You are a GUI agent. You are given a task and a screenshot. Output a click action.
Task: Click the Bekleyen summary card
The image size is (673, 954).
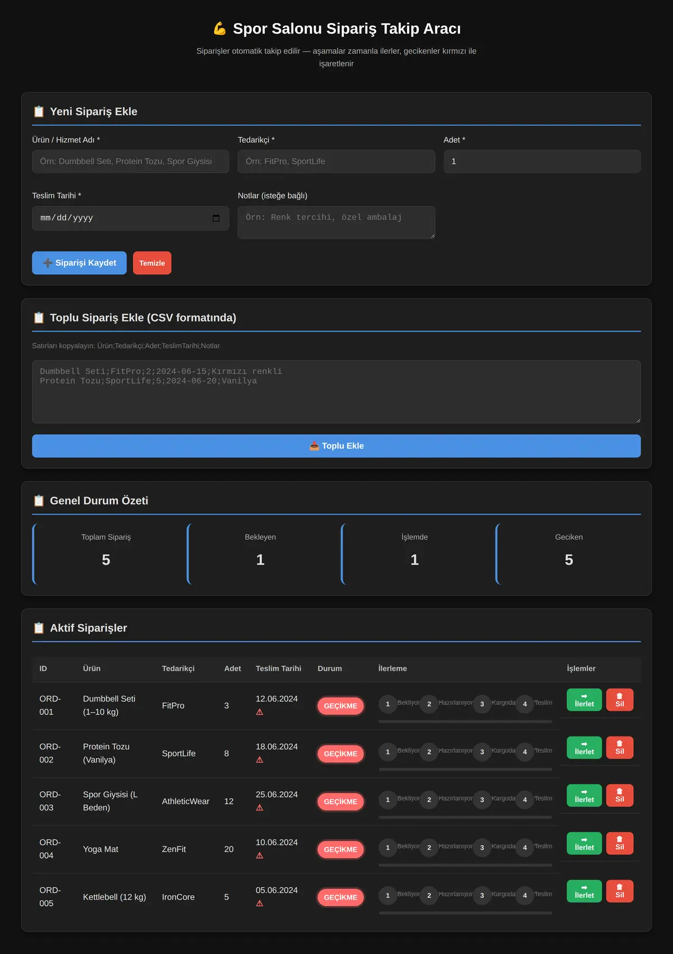click(260, 554)
